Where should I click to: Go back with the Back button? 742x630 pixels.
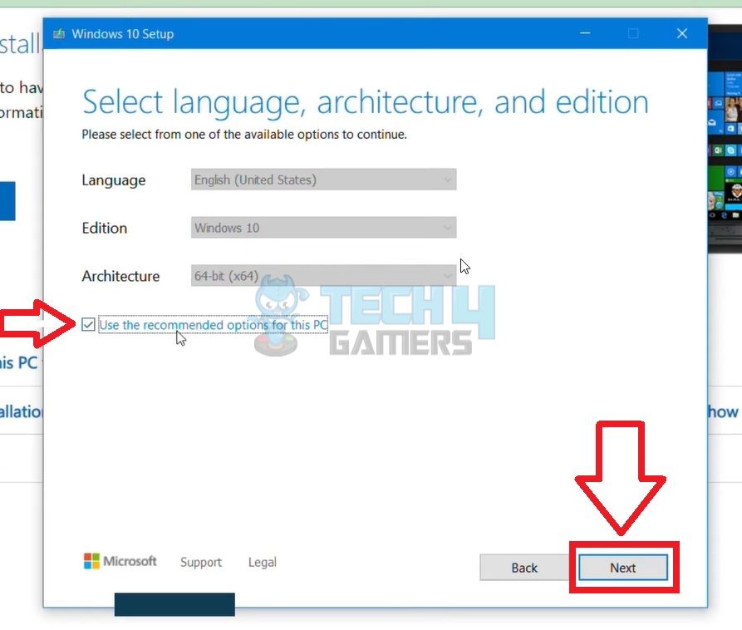(x=524, y=568)
